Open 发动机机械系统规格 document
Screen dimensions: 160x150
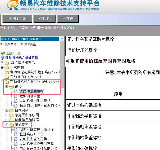[35, 101]
